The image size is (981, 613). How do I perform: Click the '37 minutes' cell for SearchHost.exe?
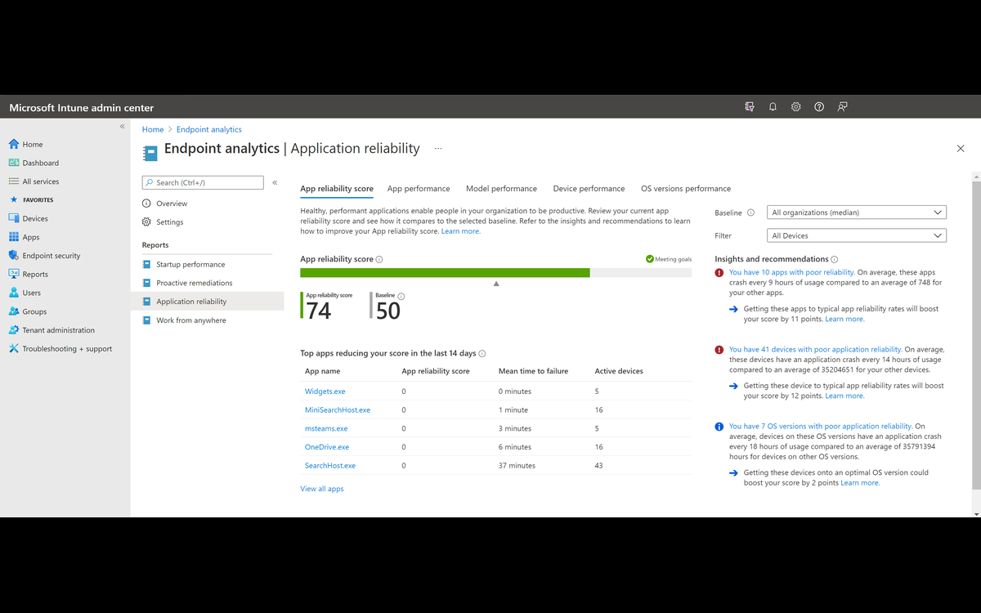517,466
